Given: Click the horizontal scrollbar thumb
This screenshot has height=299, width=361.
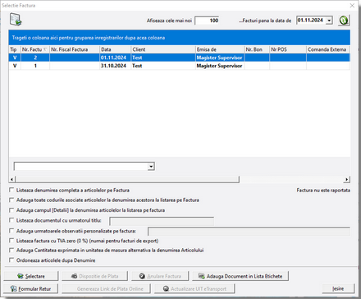Looking at the screenshot, I should (127, 179).
